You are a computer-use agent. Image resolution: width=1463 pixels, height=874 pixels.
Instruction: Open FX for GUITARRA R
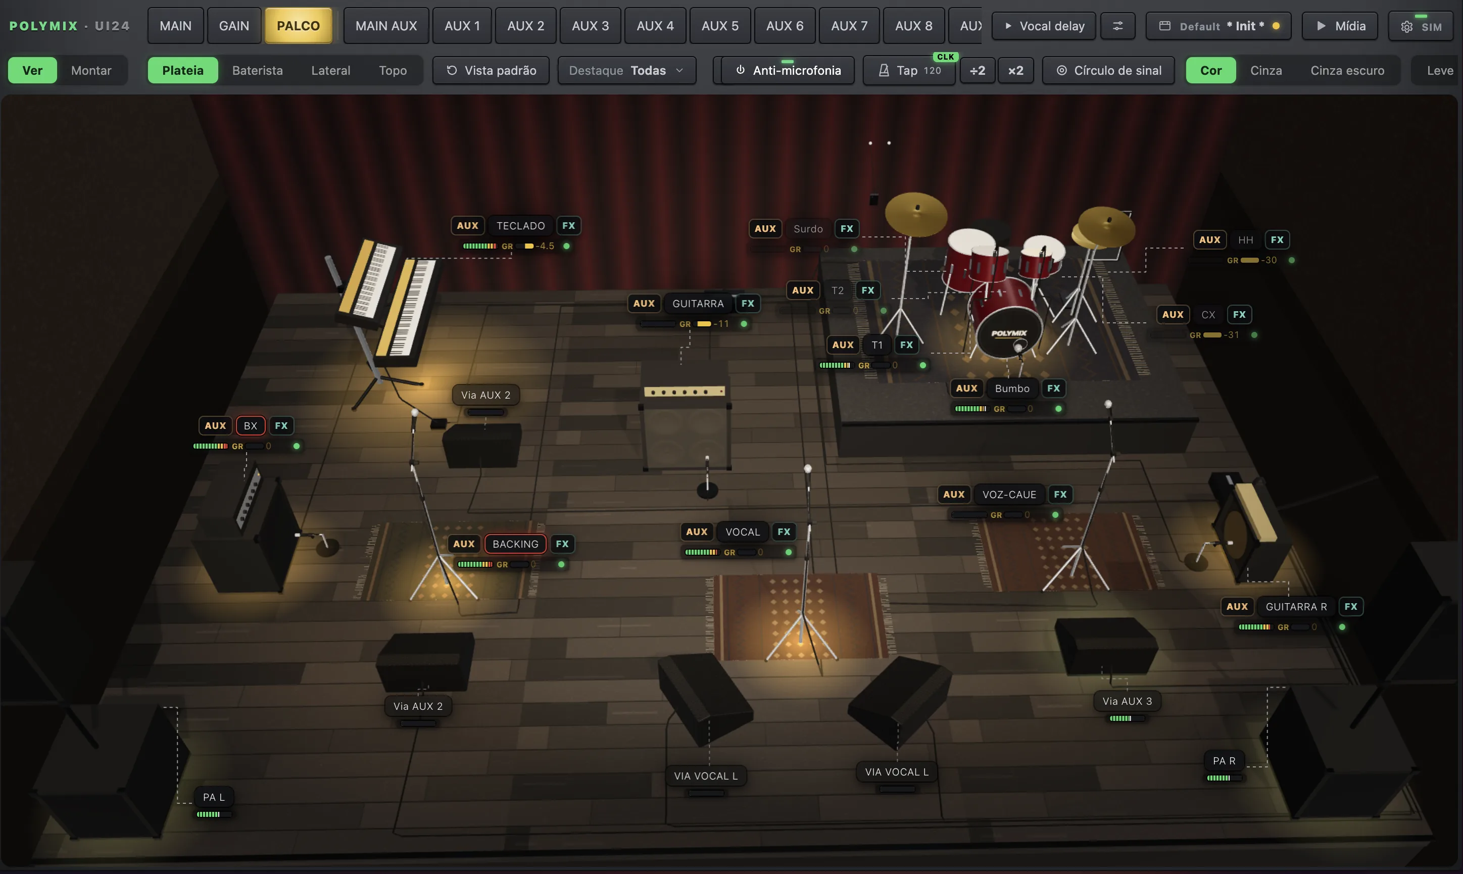1350,606
